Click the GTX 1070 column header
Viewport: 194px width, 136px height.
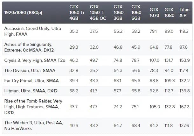tap(154, 12)
